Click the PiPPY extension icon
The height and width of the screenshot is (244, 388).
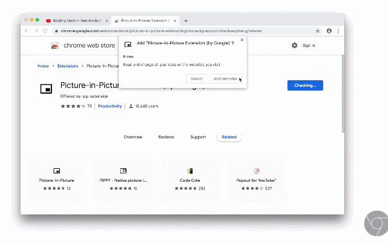[x=123, y=171]
